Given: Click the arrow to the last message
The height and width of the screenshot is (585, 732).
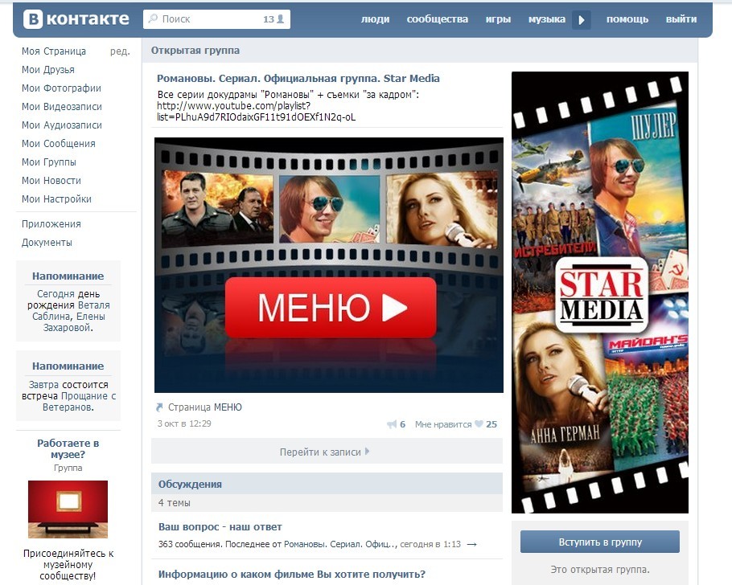Looking at the screenshot, I should [x=472, y=544].
